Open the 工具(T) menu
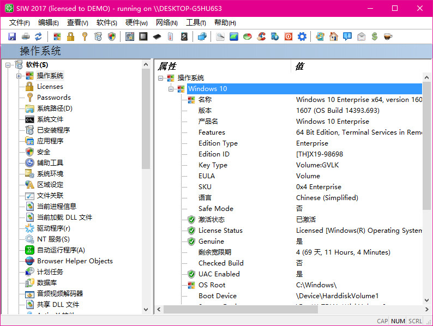Screen dimensions: 433x326 pyautogui.click(x=196, y=23)
